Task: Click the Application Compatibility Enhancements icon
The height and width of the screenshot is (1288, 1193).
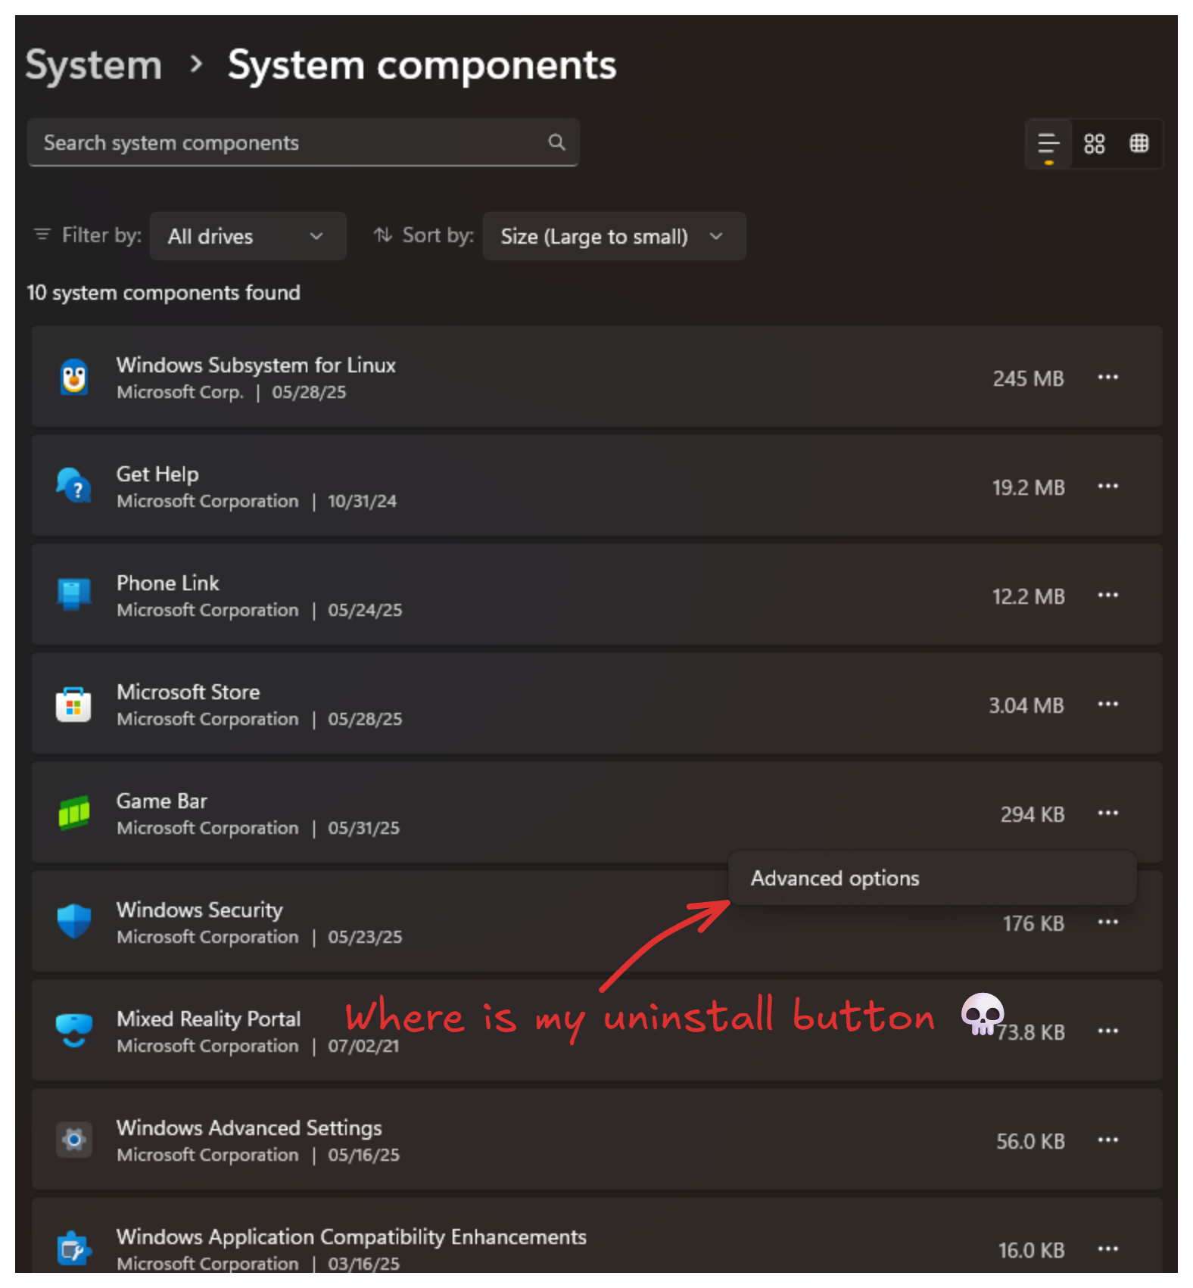Action: pyautogui.click(x=74, y=1249)
